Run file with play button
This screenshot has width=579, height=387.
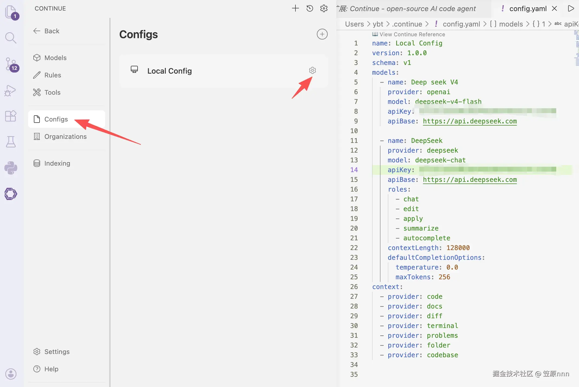point(571,8)
